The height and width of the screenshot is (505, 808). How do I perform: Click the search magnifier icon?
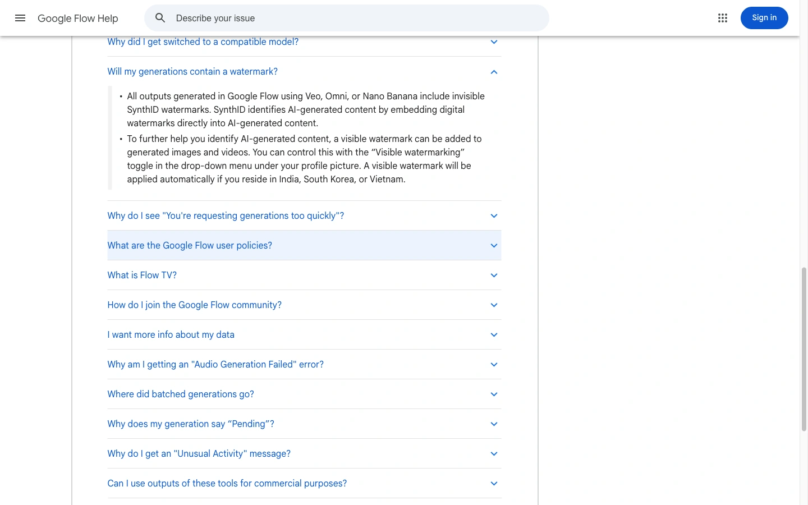160,18
